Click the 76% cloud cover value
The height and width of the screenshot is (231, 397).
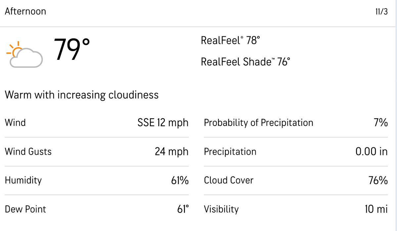(x=378, y=180)
